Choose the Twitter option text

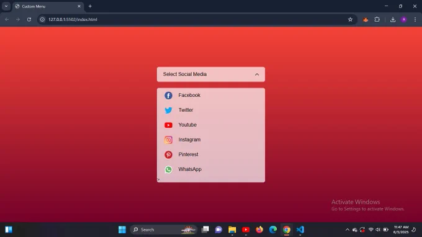click(x=186, y=110)
